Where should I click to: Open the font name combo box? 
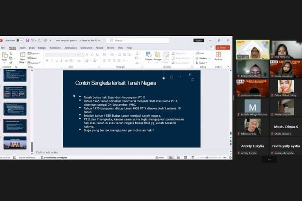[x=60, y=55]
